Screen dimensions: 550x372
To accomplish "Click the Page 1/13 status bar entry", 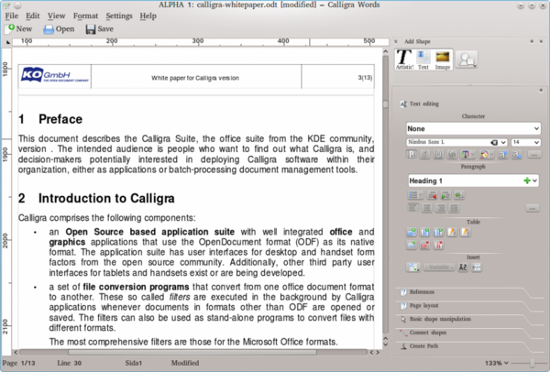I will (x=19, y=363).
